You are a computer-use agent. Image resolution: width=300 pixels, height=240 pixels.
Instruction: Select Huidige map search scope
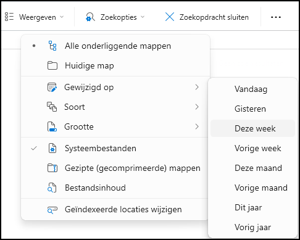pyautogui.click(x=115, y=65)
